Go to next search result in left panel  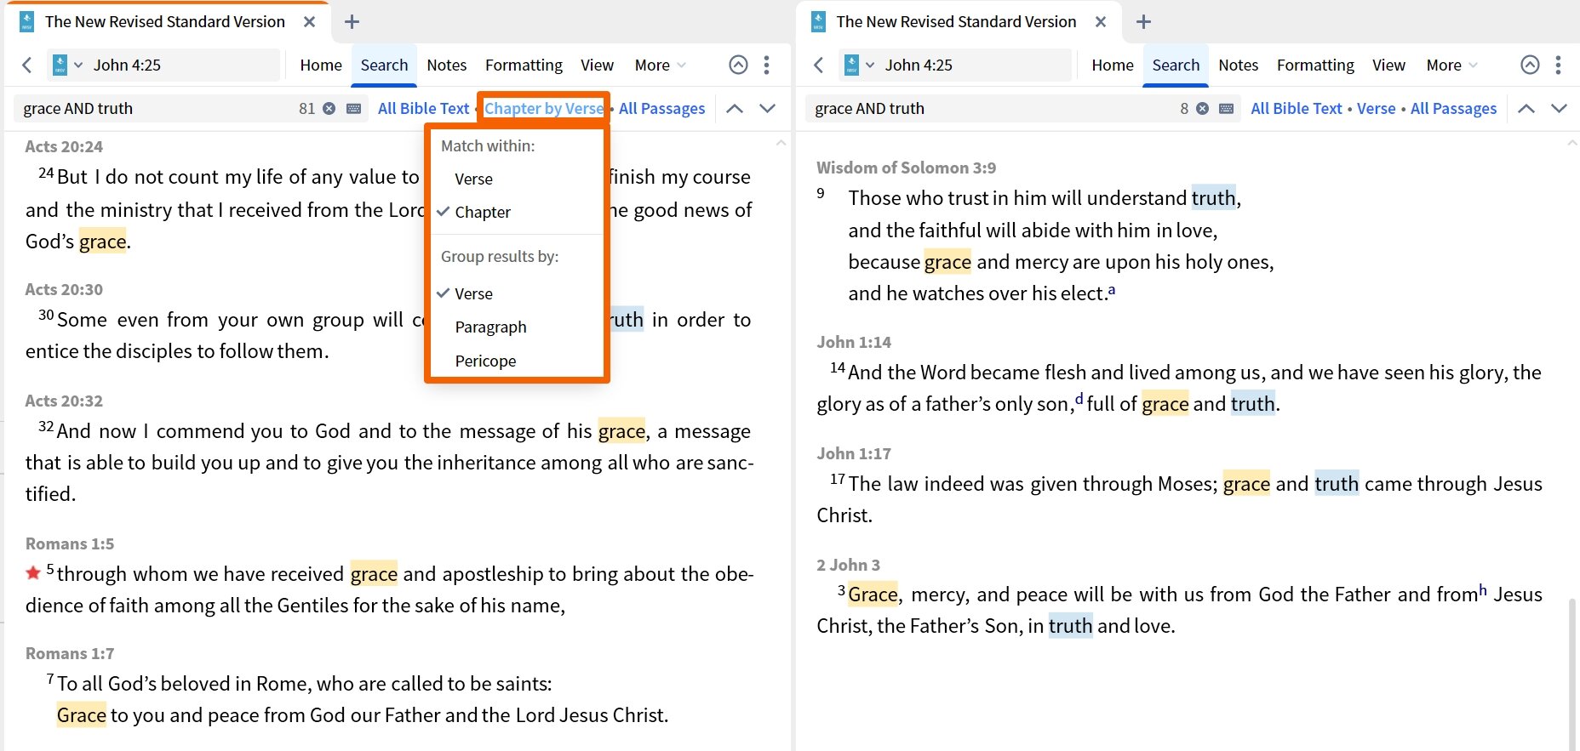(767, 108)
